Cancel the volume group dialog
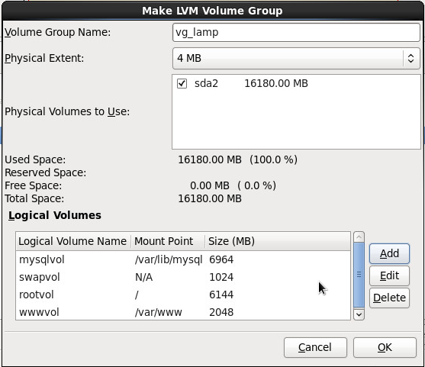 pyautogui.click(x=315, y=347)
